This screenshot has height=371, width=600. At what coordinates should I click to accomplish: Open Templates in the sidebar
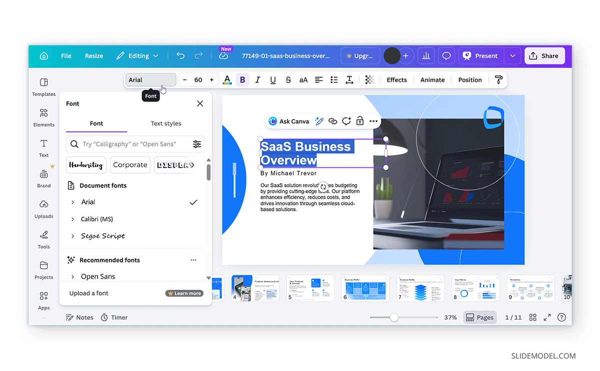click(x=44, y=87)
